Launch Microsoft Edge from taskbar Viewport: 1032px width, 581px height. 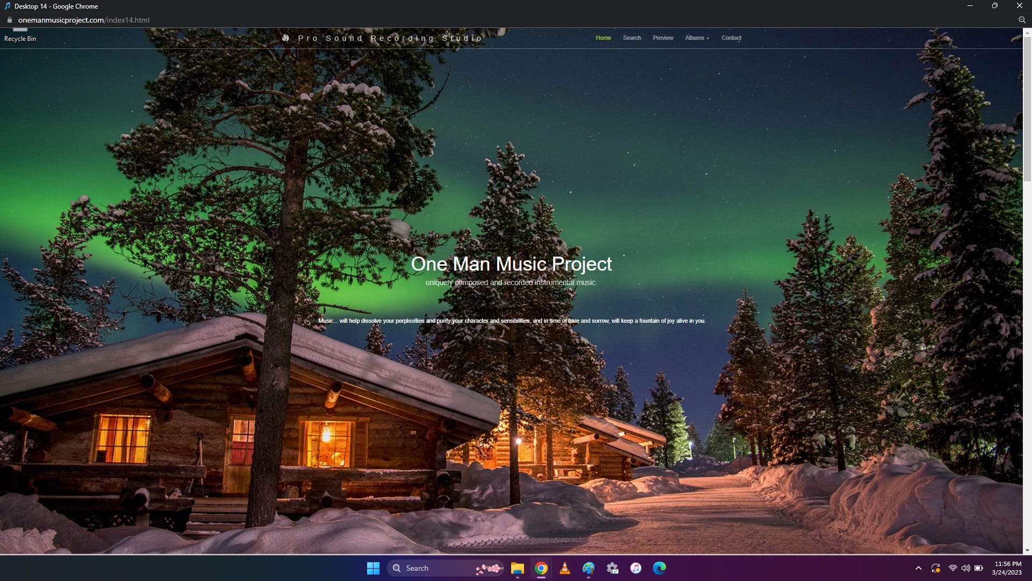660,568
